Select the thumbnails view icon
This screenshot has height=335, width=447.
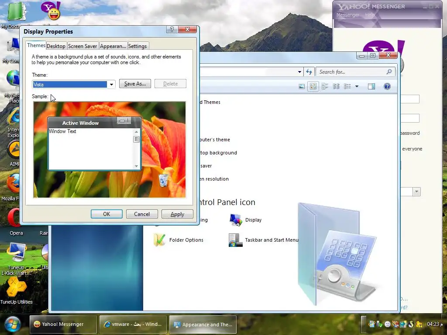click(313, 86)
